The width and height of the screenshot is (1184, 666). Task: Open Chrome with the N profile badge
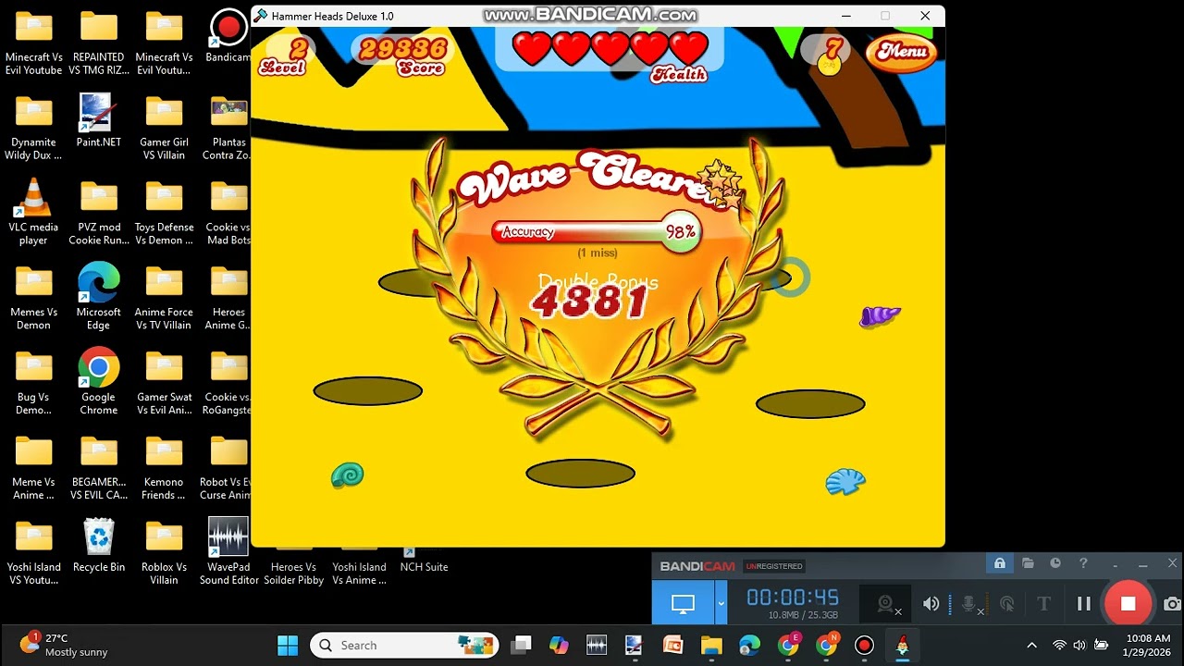pyautogui.click(x=826, y=645)
